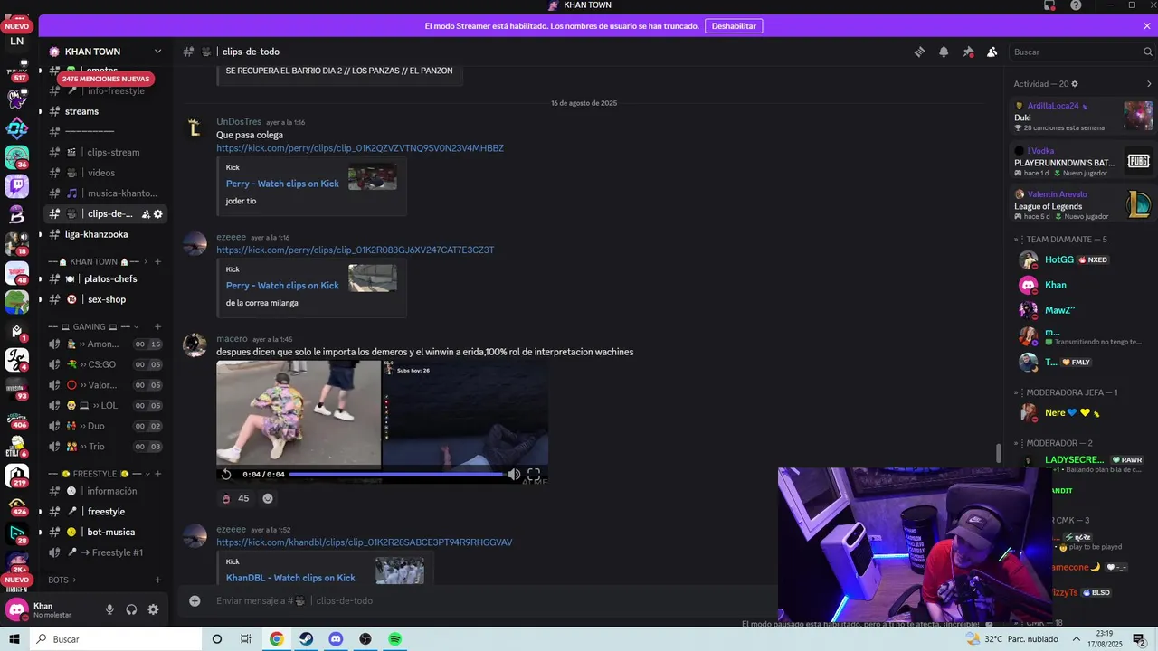Mute the video volume speaker icon
This screenshot has height=651, width=1158.
coord(514,474)
